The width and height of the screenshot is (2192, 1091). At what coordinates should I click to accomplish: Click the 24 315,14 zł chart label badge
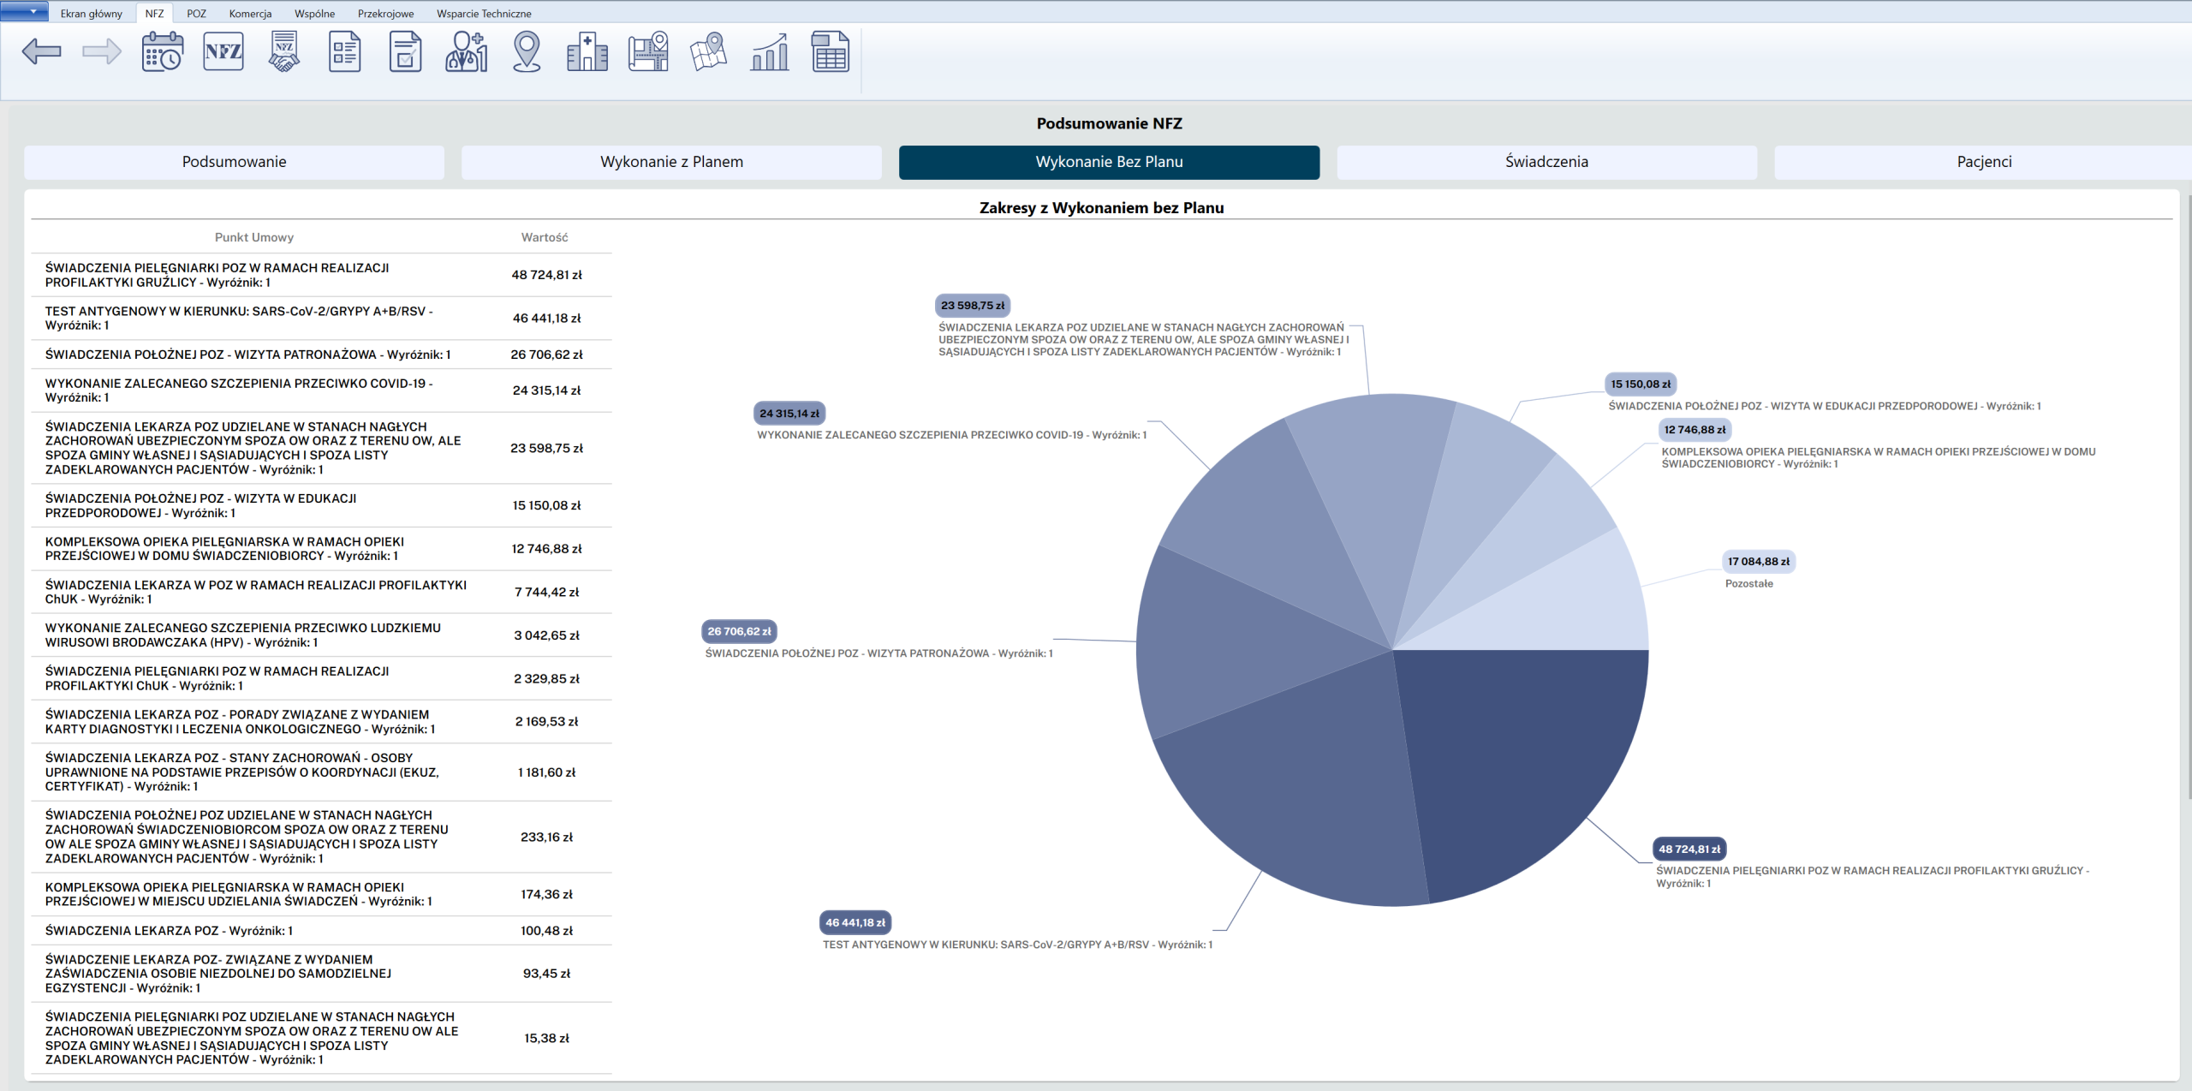[x=789, y=413]
